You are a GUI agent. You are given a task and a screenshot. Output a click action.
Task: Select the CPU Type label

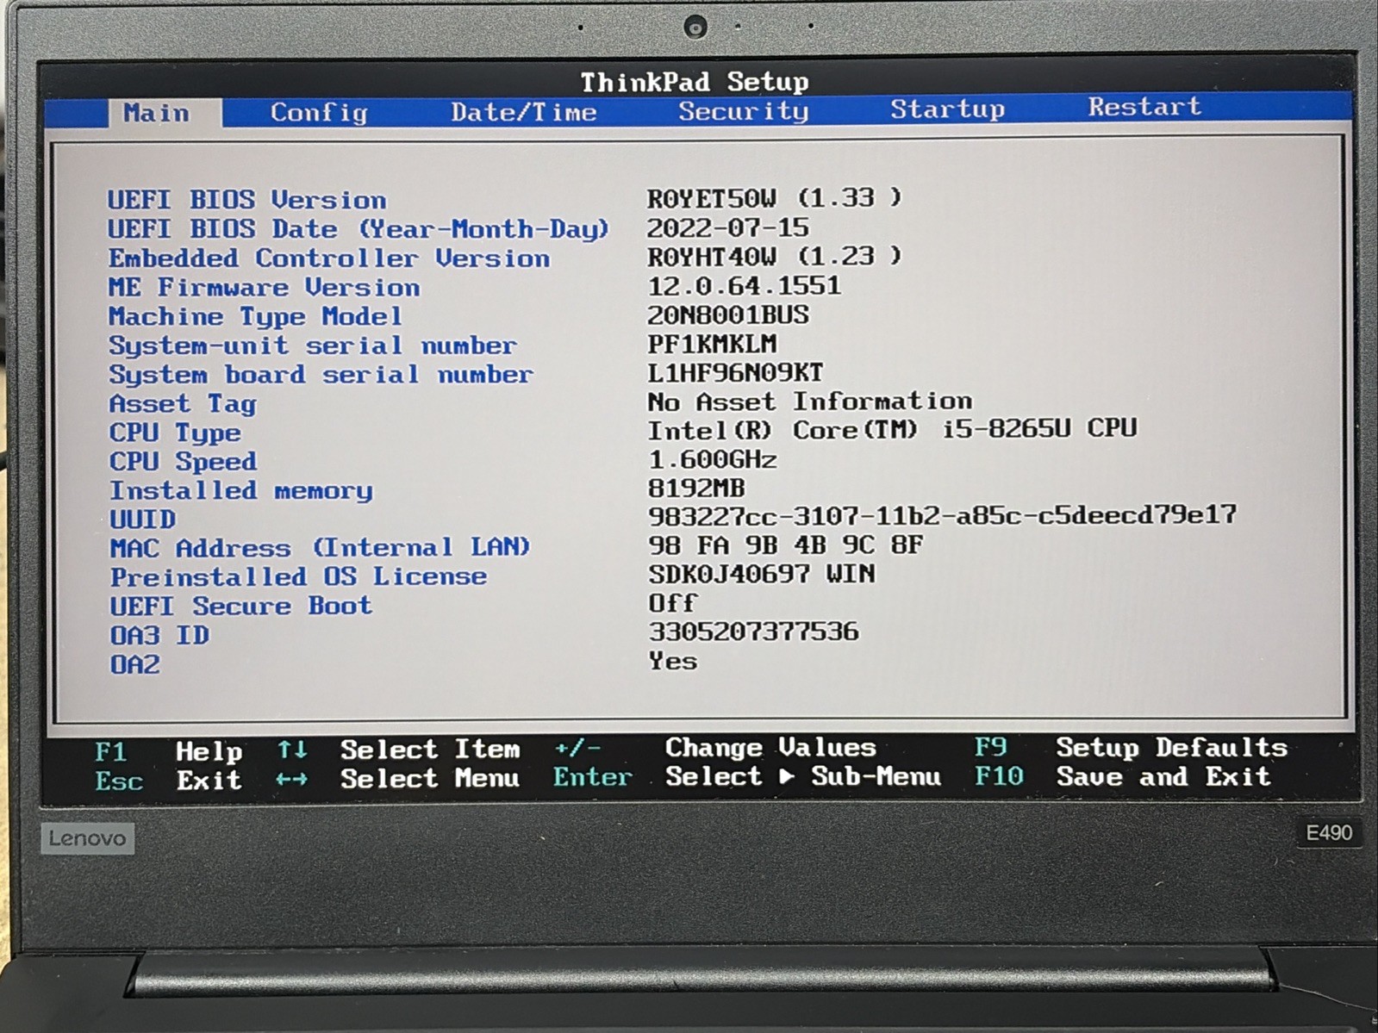click(x=175, y=433)
